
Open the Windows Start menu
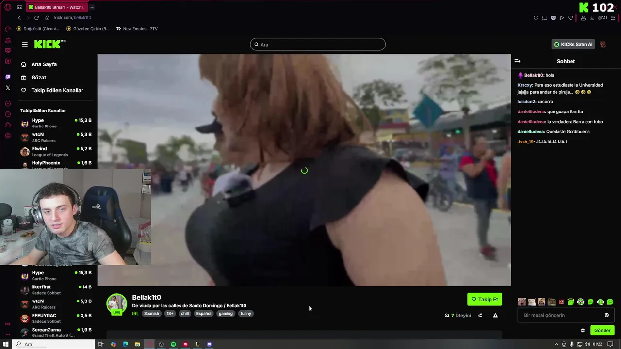pos(6,344)
